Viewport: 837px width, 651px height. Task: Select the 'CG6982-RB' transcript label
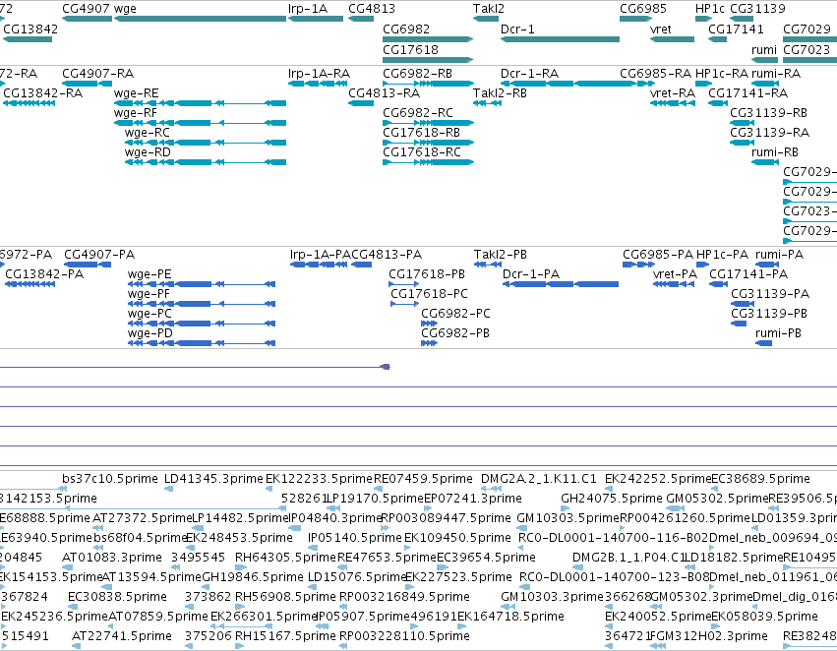[417, 74]
